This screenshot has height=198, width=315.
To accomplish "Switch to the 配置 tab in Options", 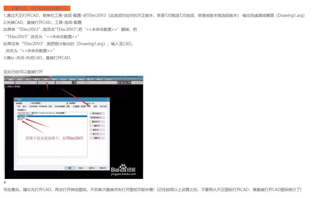I will pos(89,107).
